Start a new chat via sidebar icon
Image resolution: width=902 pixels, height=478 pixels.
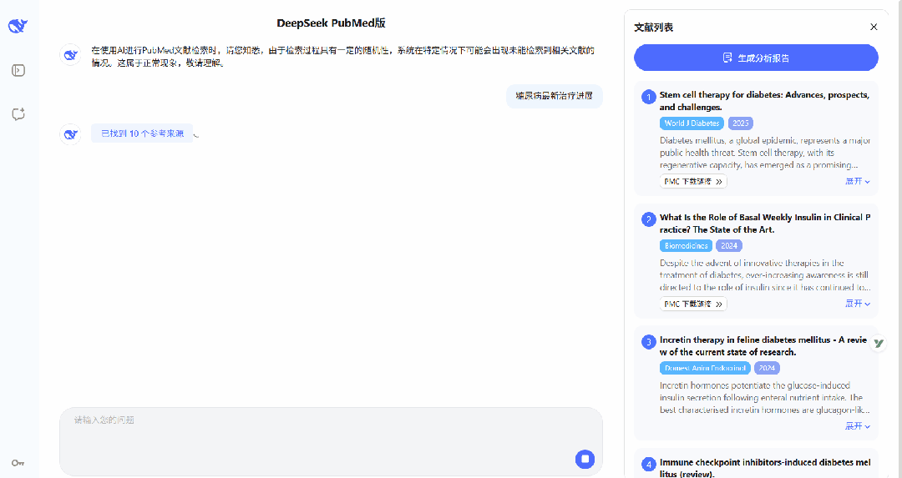coord(18,113)
